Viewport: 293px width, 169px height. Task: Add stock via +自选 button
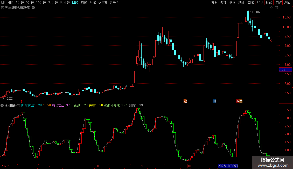(278, 2)
